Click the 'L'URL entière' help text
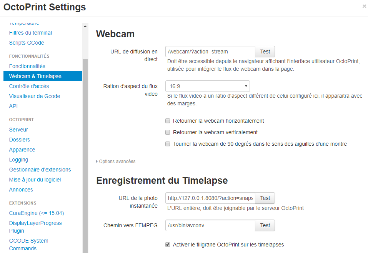 pyautogui.click(x=235, y=208)
